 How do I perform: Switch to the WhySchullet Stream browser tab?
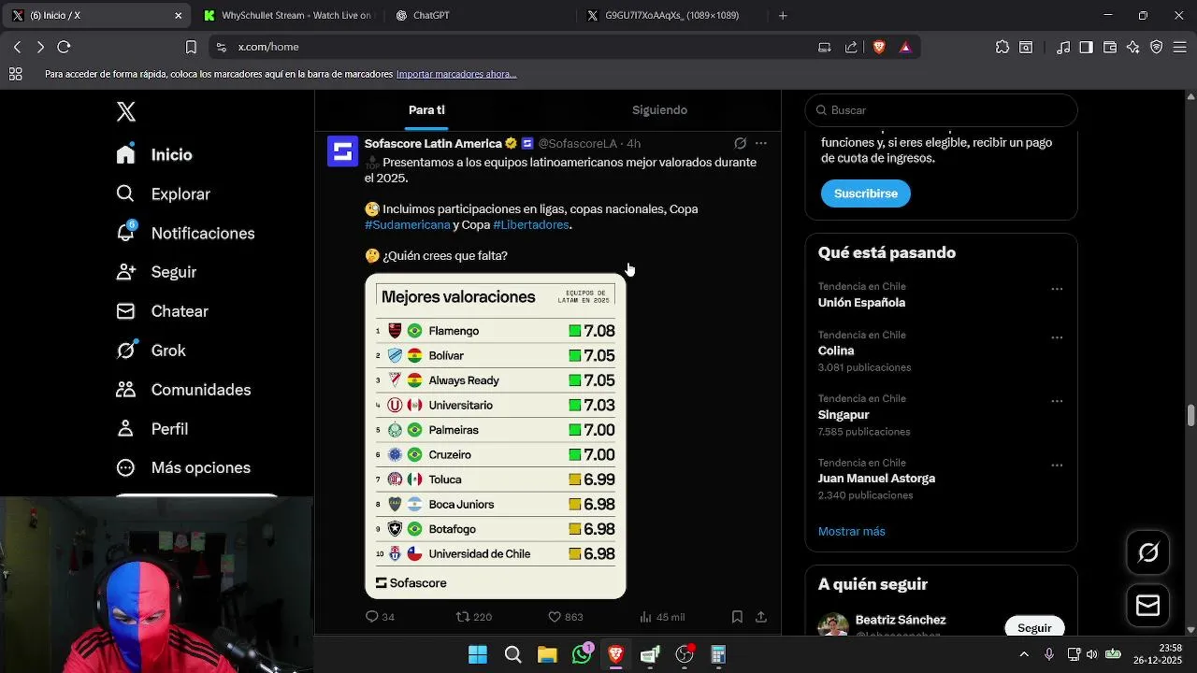click(287, 15)
